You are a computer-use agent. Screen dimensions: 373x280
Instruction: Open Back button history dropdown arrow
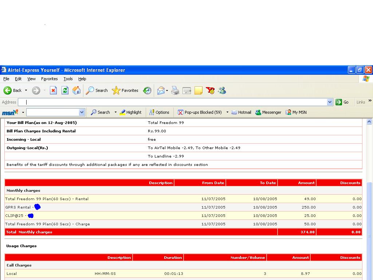point(26,90)
